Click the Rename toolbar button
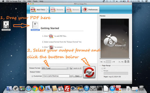The height and width of the screenshot is (93, 150). coord(57,10)
